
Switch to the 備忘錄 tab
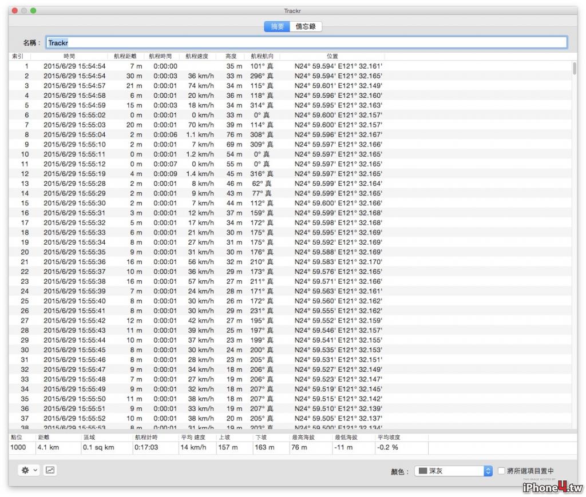(306, 26)
